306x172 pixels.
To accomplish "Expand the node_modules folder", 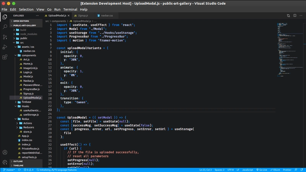I will coord(26,34).
